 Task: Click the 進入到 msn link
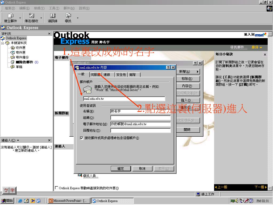coord(255,34)
